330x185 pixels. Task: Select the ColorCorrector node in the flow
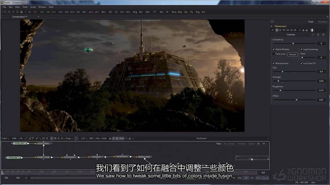pyautogui.click(x=70, y=157)
